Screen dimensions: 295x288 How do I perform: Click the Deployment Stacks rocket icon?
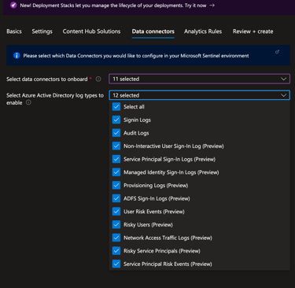(x=13, y=6)
